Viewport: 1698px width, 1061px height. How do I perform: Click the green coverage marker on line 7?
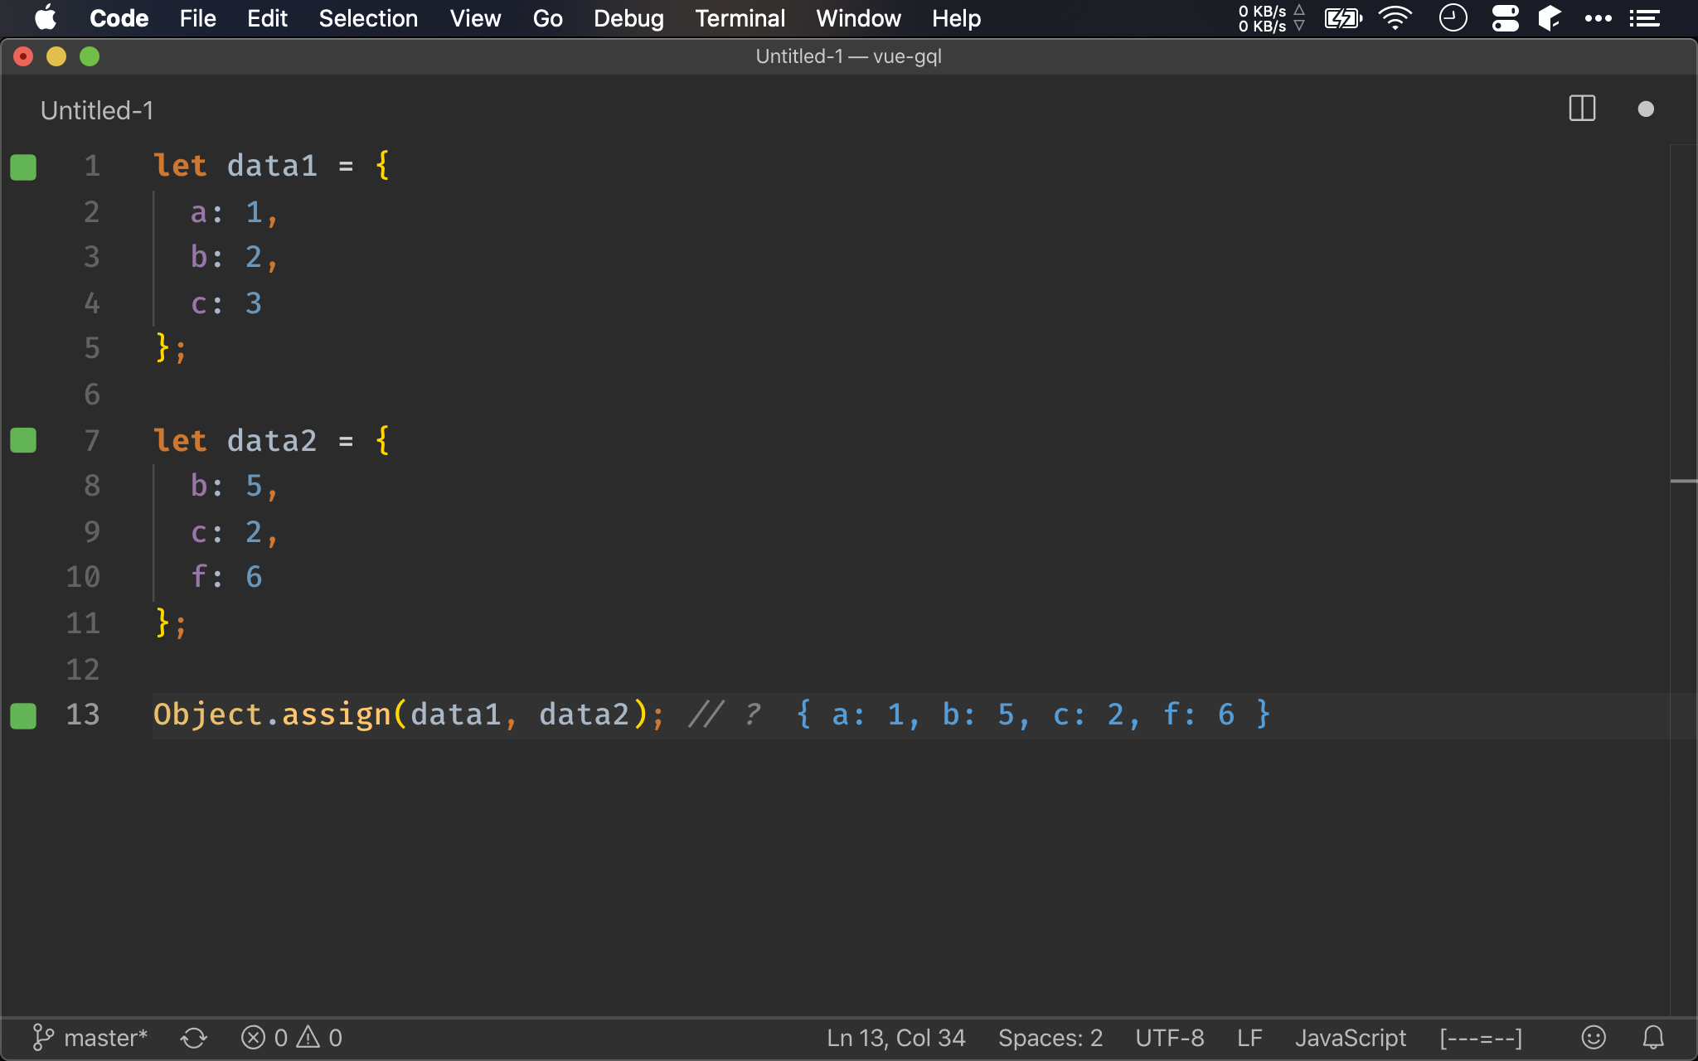(23, 440)
